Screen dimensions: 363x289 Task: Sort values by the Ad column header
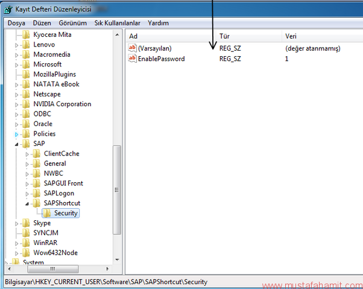[171, 36]
